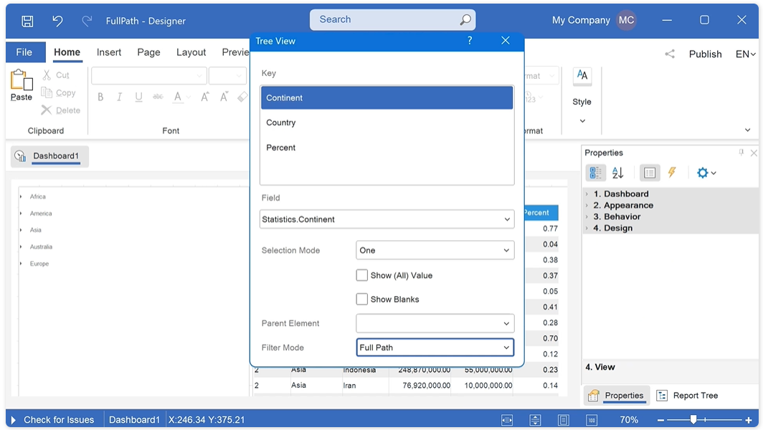Image resolution: width=763 pixels, height=430 pixels.
Task: Click the font color A icon
Action: tap(178, 97)
